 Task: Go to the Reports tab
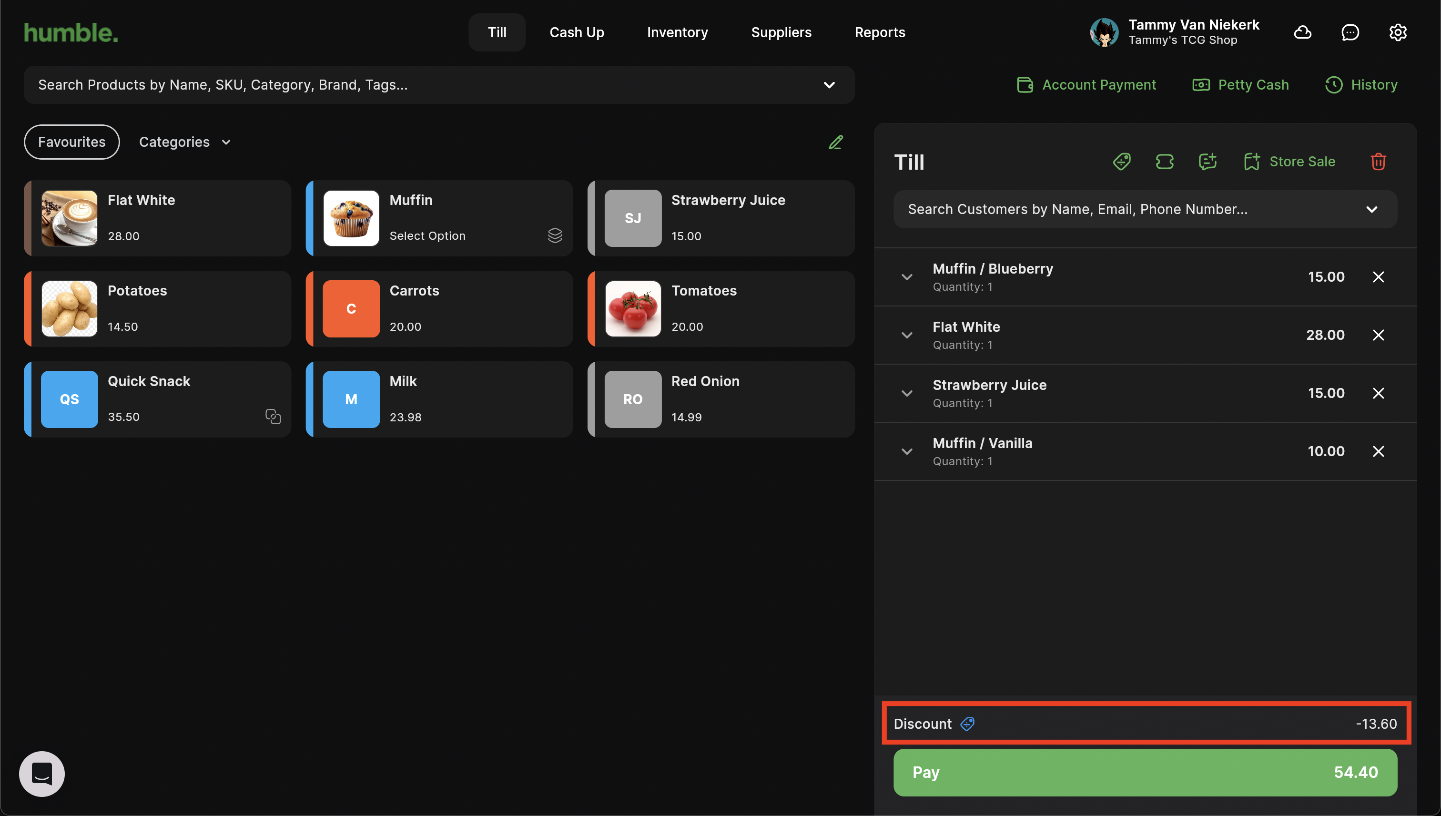click(x=880, y=32)
